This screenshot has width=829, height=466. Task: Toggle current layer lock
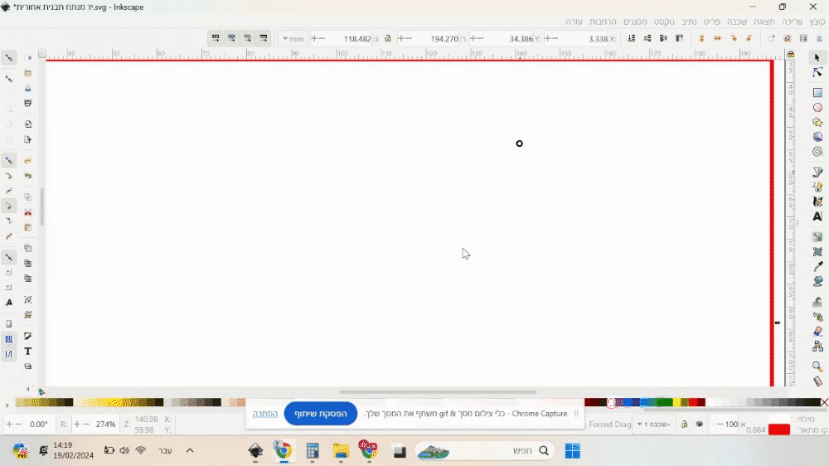click(x=684, y=425)
